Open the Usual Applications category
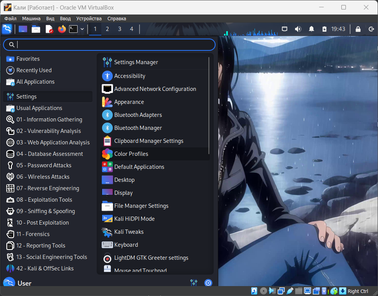Screen dimensions: 378x296 coord(48,108)
